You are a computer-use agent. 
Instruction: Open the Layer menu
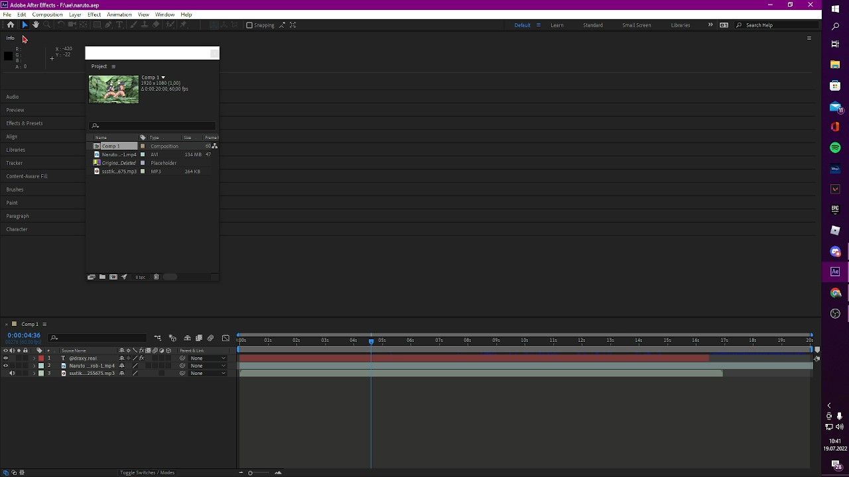click(x=75, y=15)
